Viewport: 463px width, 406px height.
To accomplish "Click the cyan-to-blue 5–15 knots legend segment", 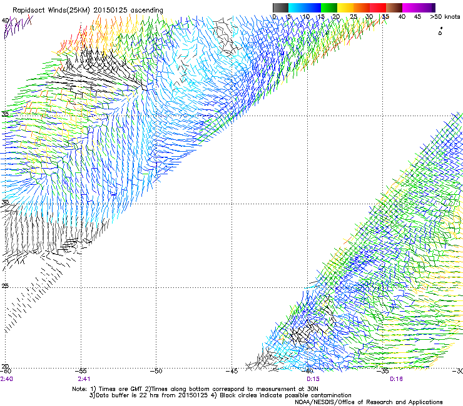I will click(305, 7).
